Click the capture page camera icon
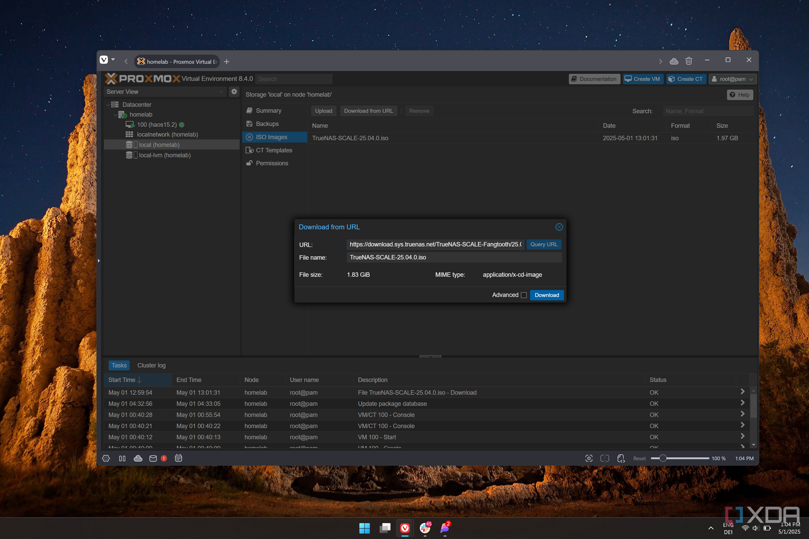 tap(589, 458)
